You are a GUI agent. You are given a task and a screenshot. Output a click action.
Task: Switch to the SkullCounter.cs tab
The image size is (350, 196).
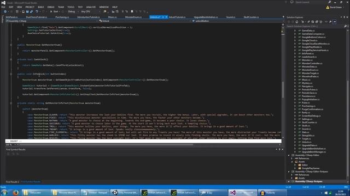click(x=251, y=17)
